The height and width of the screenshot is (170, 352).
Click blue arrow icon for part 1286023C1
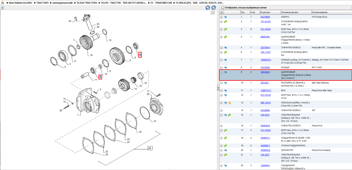(x=226, y=60)
